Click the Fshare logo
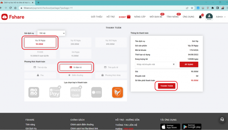228x130 pixels. [13, 17]
